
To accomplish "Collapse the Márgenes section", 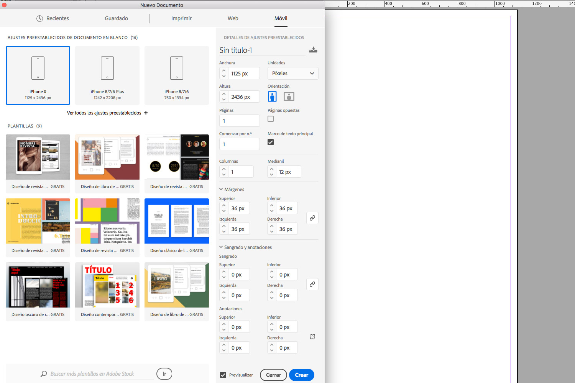I will tap(221, 189).
